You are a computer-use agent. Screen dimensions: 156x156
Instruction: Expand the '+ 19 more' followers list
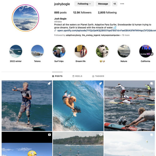coord(125,35)
